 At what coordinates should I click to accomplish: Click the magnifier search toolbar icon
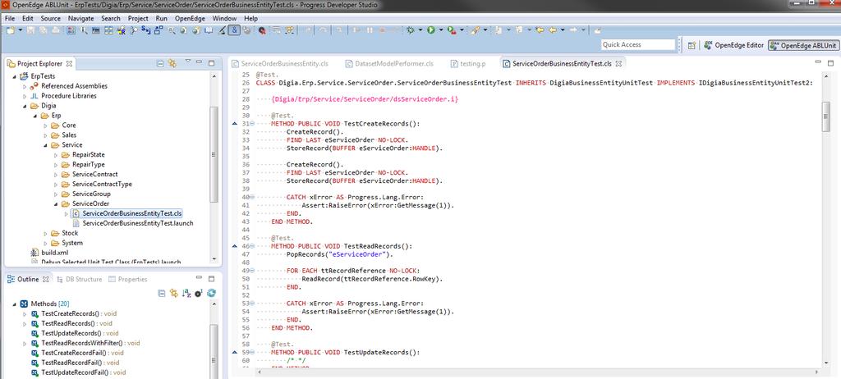[172, 30]
